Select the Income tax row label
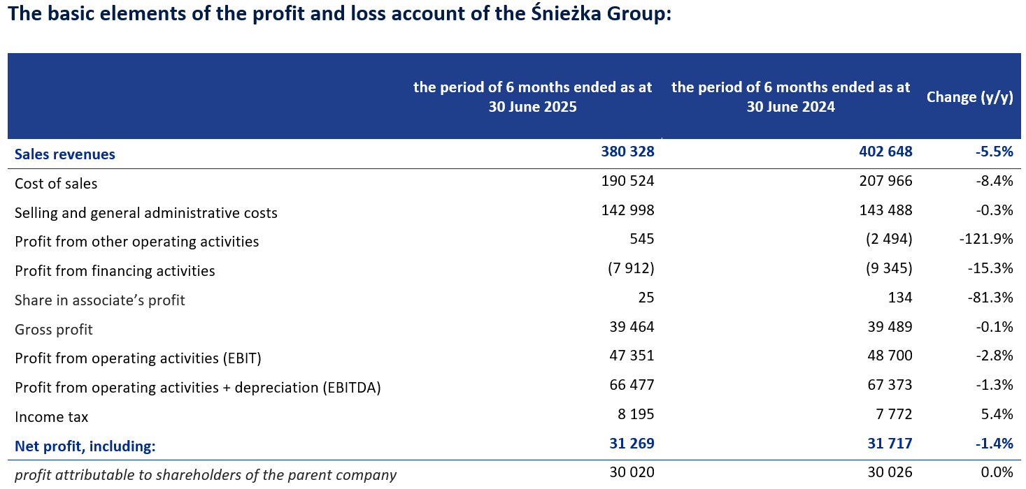 (x=52, y=417)
